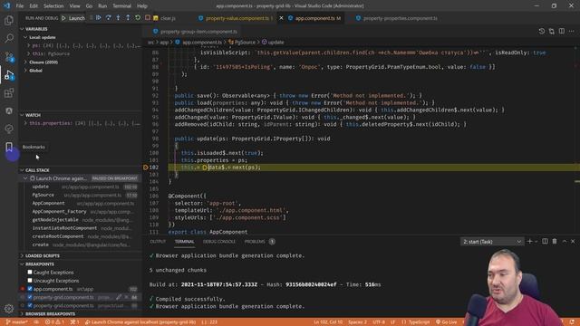
Task: Kill terminal with the trash icon
Action: pos(555,242)
